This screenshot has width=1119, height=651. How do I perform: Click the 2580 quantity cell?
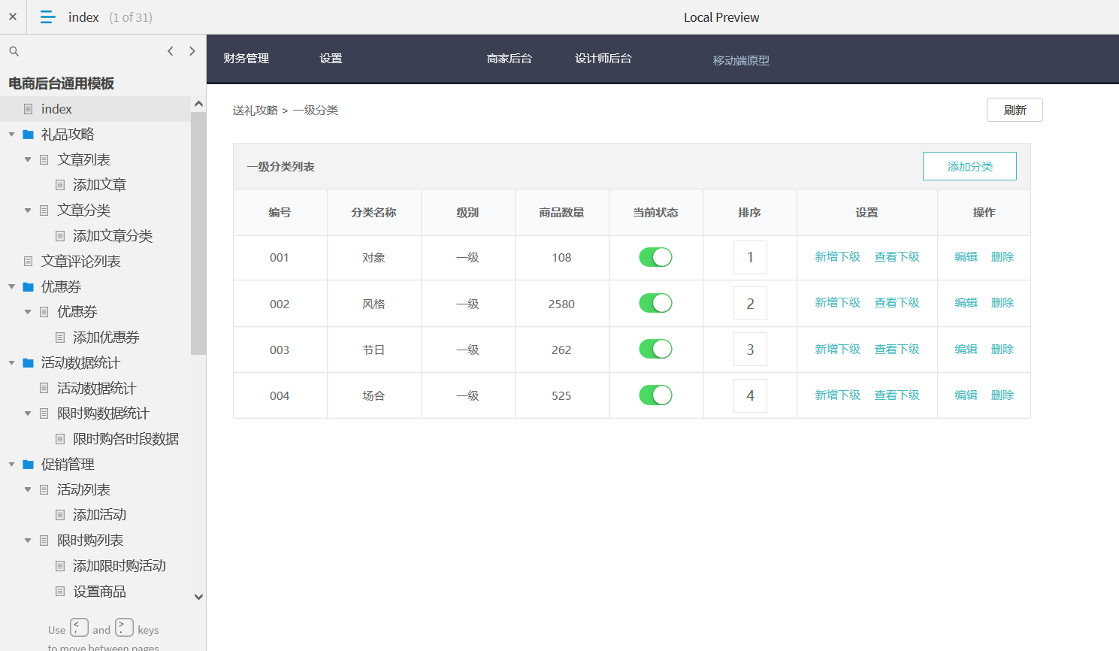(561, 304)
